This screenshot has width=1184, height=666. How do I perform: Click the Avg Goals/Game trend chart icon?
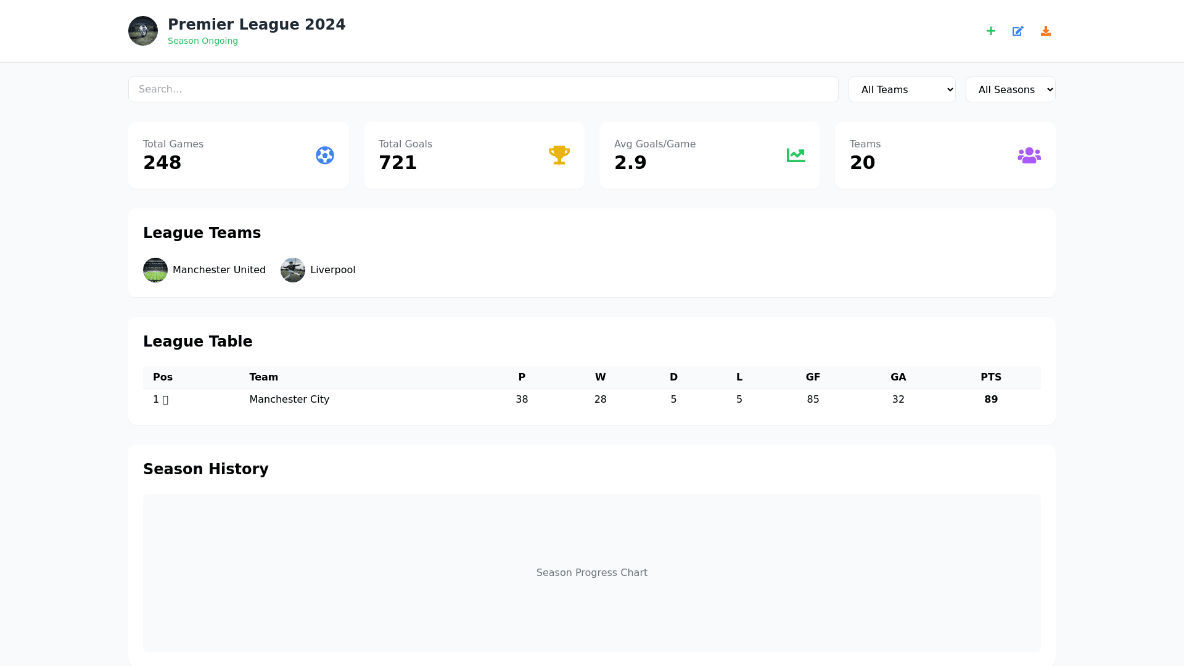pyautogui.click(x=795, y=155)
